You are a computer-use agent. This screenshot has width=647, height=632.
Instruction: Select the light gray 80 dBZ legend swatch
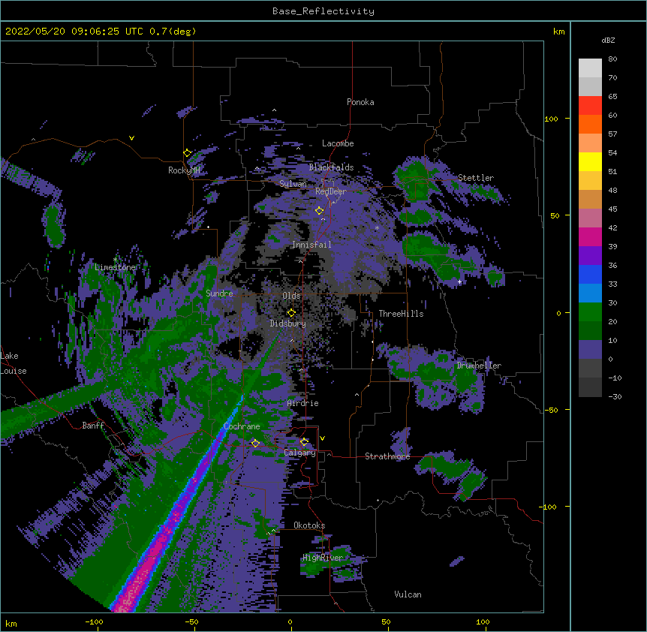590,68
